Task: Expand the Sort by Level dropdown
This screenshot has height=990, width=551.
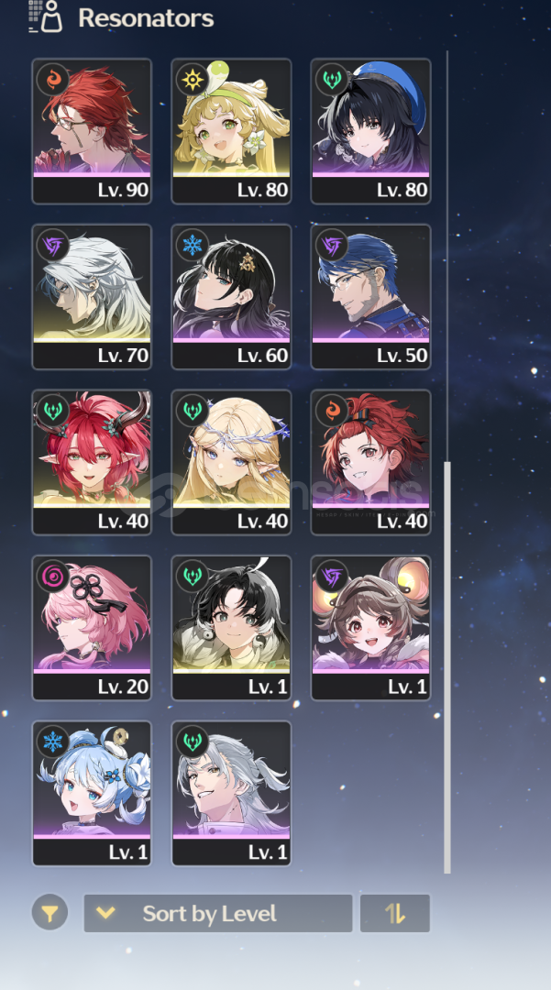Action: [218, 913]
